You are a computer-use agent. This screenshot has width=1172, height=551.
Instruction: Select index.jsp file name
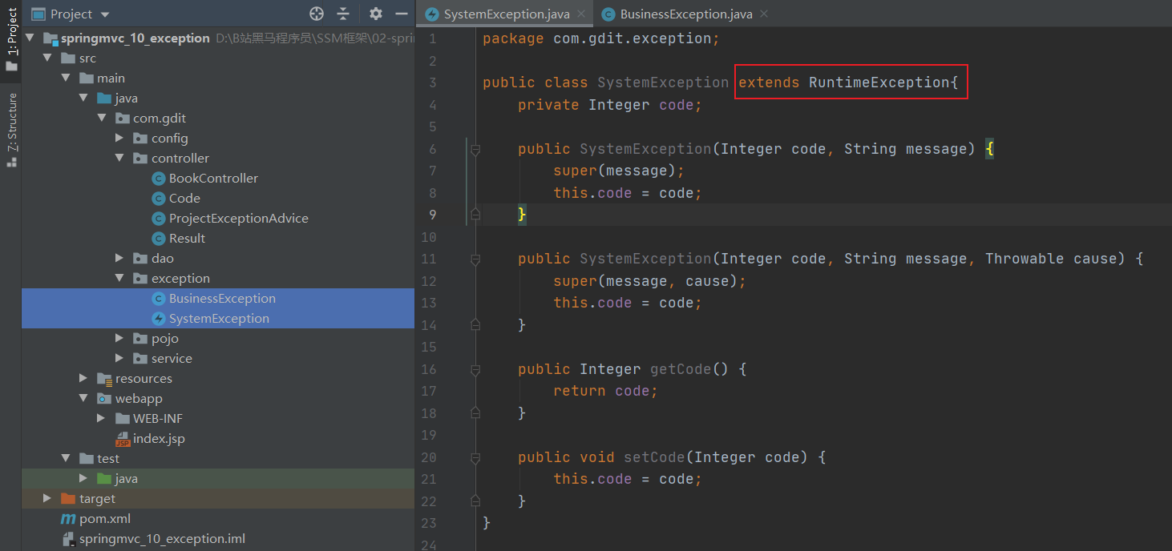coord(159,438)
